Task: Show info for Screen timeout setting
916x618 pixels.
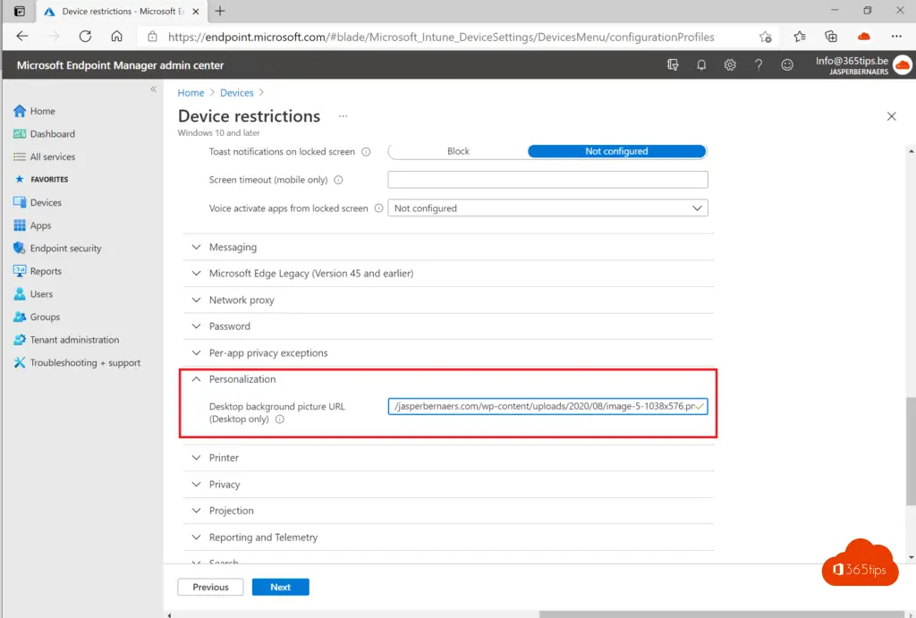Action: (x=338, y=180)
